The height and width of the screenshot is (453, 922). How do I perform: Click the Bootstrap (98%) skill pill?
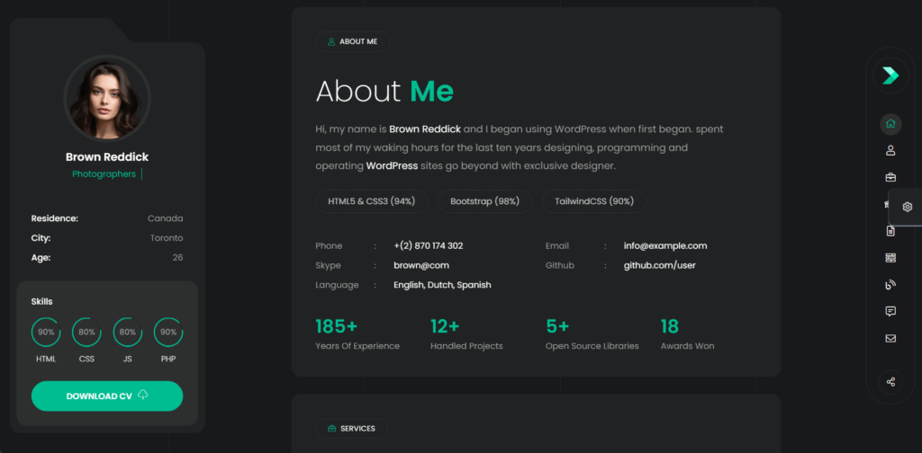[x=484, y=201]
